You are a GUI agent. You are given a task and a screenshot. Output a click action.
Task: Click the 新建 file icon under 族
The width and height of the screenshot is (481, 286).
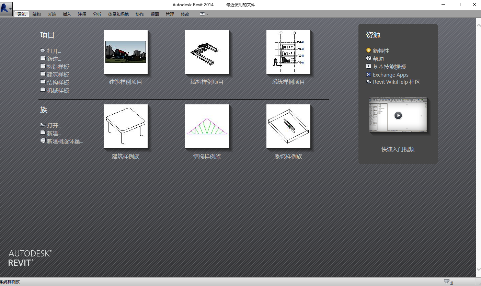(43, 133)
